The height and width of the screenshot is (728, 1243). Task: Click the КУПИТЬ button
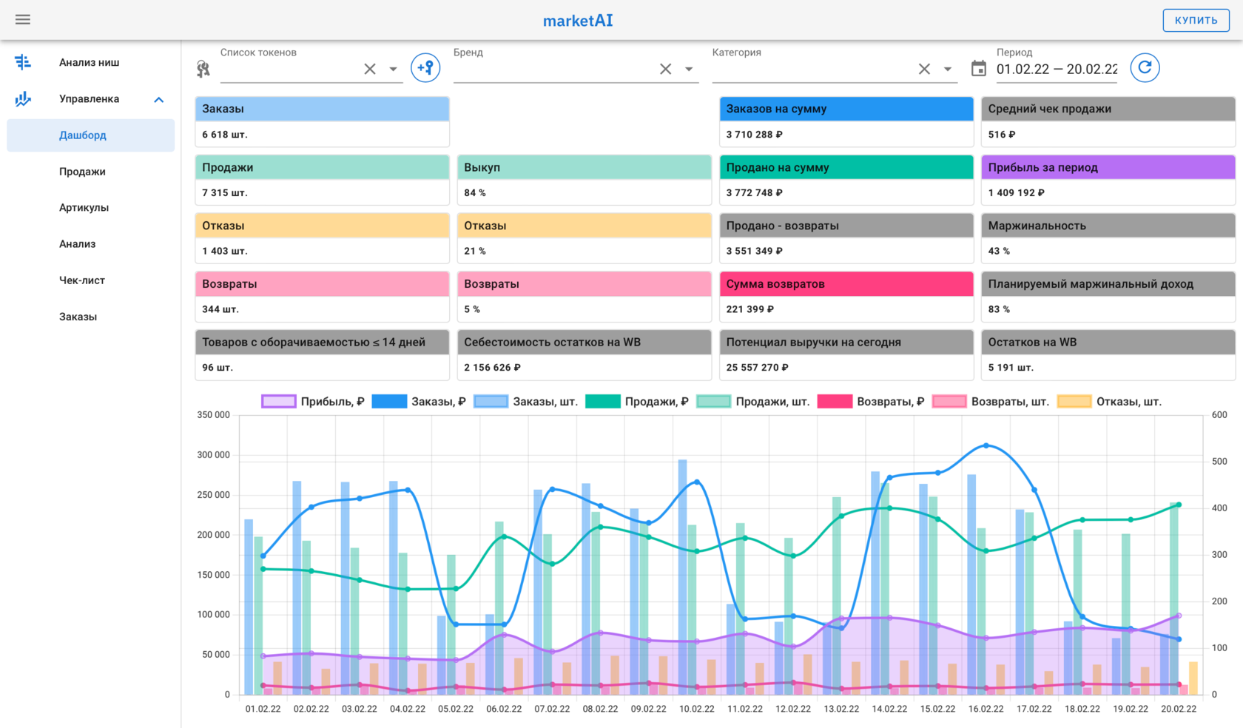coord(1196,20)
